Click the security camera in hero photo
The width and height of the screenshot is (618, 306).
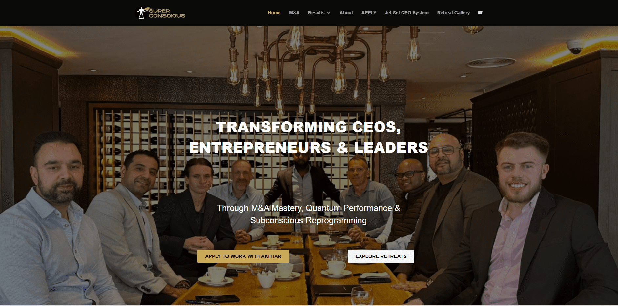(575, 47)
